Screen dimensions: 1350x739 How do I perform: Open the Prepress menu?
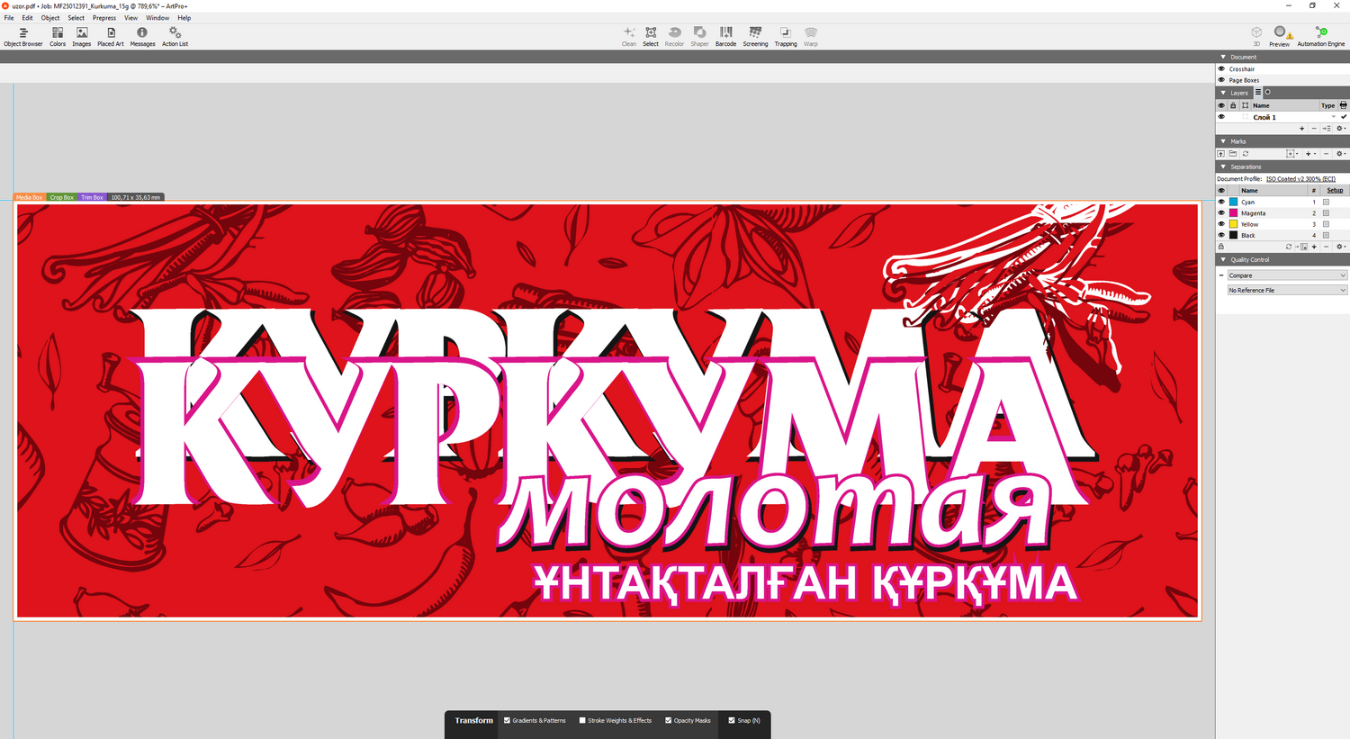[x=104, y=18]
